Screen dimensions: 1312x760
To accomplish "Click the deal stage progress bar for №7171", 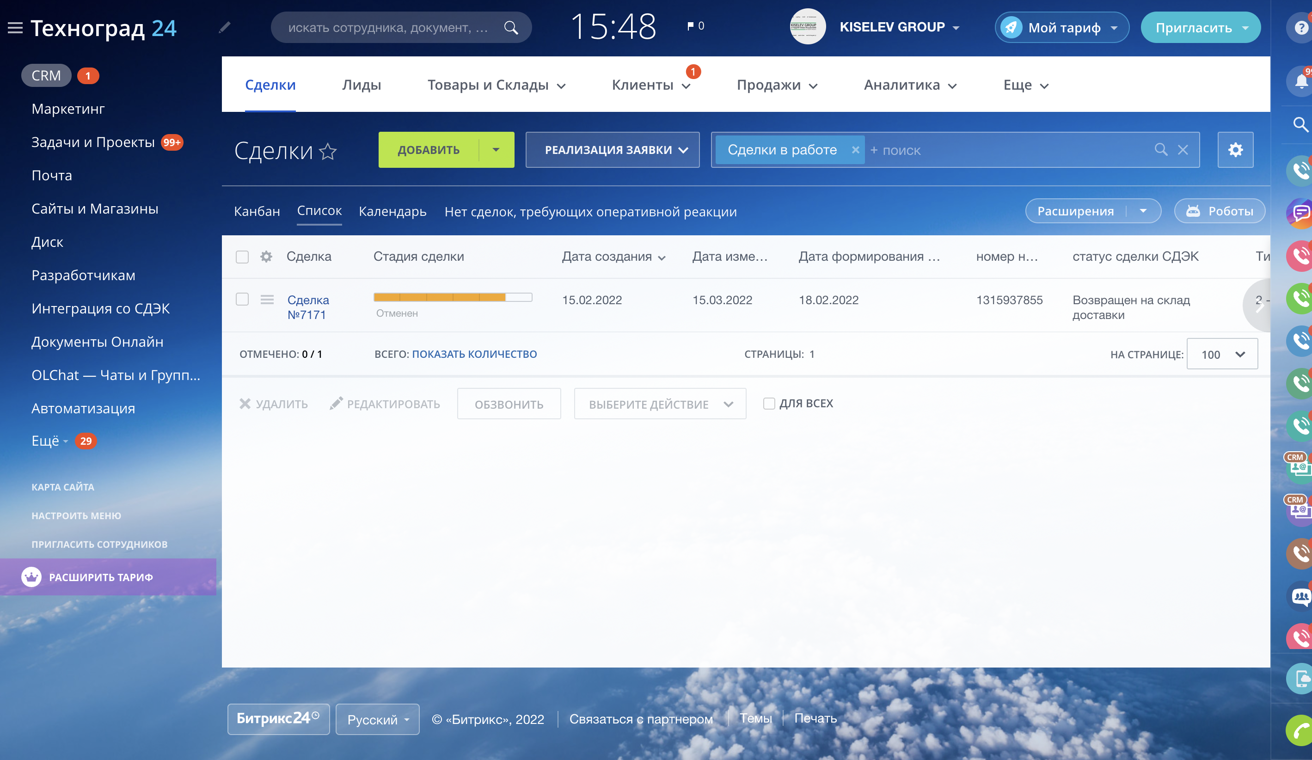I will (453, 297).
